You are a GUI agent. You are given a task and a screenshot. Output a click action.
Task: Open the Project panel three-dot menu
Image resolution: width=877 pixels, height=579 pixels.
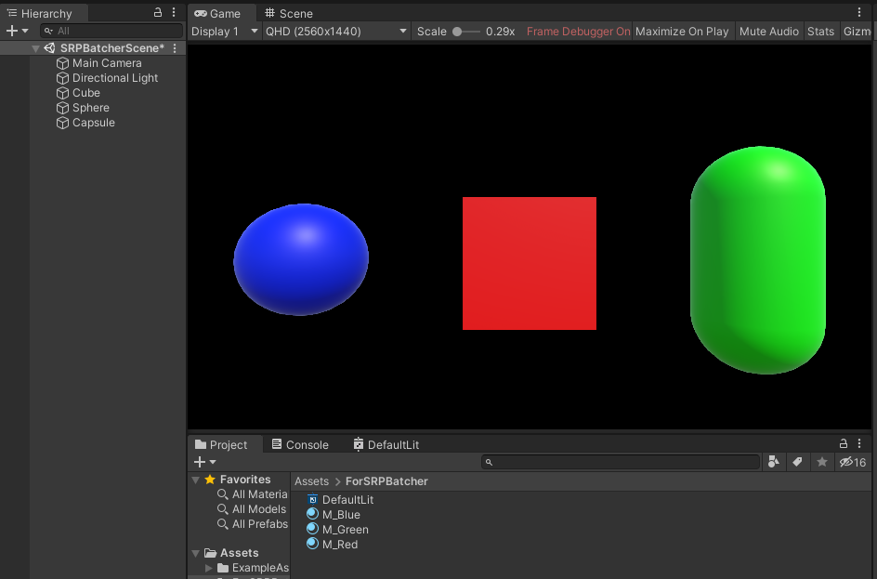click(859, 443)
